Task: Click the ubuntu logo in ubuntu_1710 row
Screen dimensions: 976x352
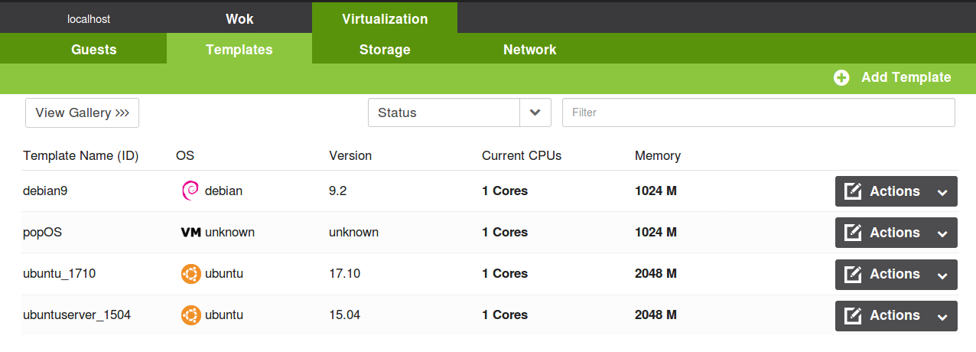Action: pyautogui.click(x=190, y=273)
